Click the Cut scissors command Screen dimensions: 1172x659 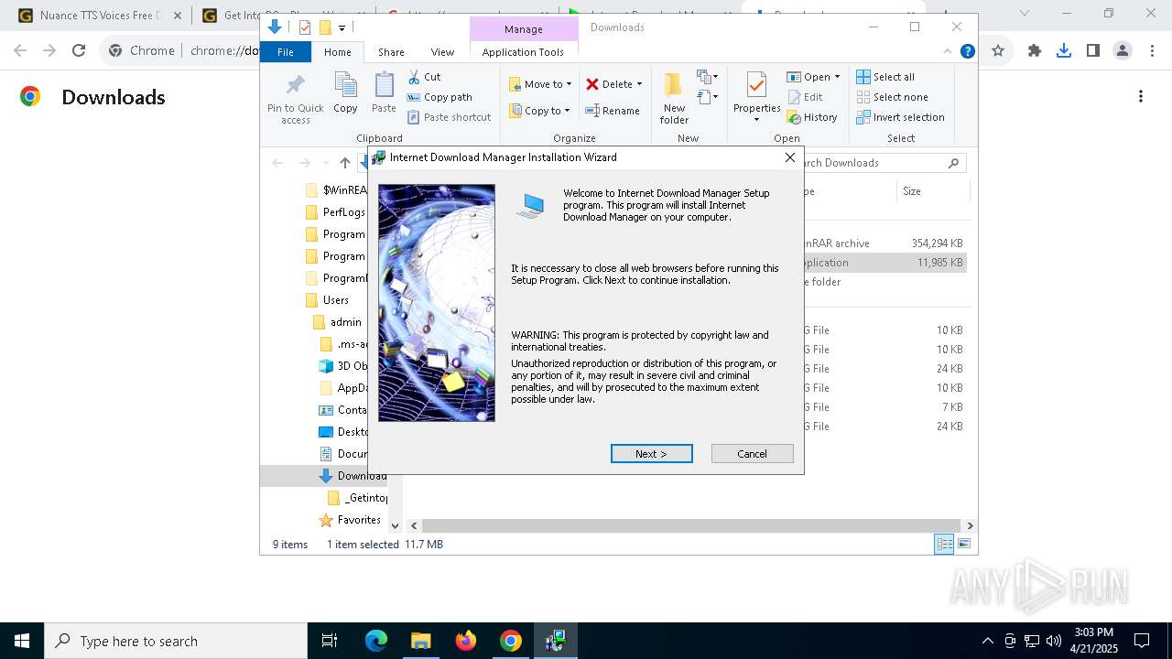tap(424, 77)
